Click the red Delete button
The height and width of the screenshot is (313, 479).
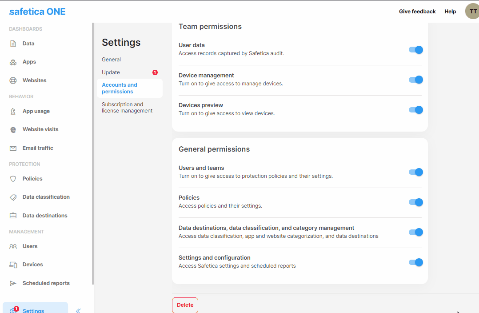tap(185, 305)
